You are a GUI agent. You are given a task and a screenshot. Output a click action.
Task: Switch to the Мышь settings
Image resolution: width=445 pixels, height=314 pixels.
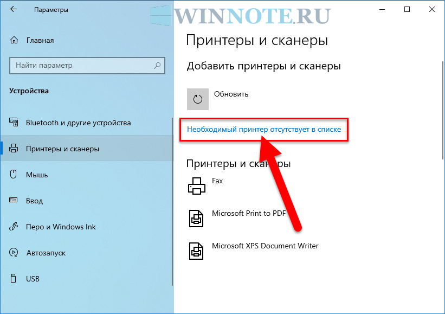[x=86, y=175]
